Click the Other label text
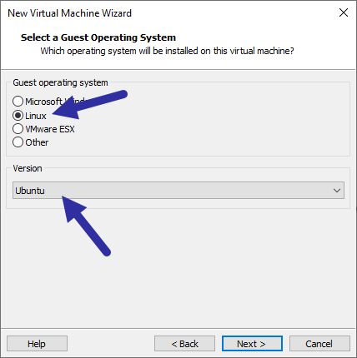The width and height of the screenshot is (357, 358). [x=37, y=142]
